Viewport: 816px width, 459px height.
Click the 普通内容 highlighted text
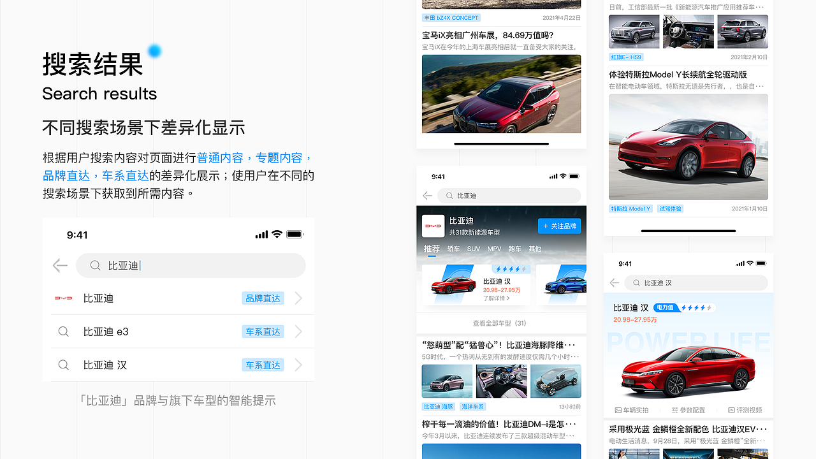point(220,157)
